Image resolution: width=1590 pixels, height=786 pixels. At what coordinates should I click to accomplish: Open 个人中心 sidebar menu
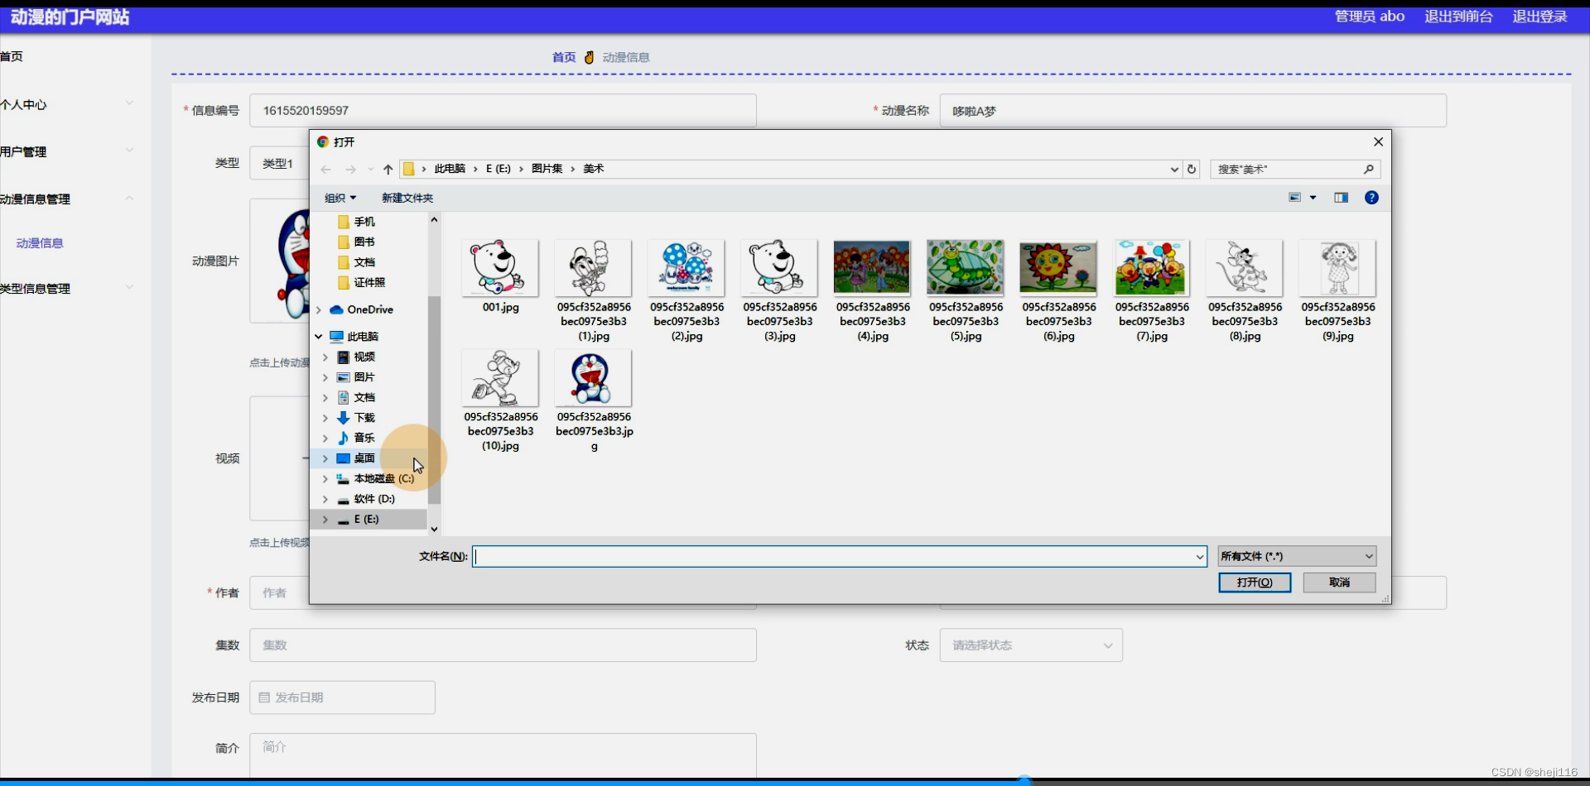point(66,104)
